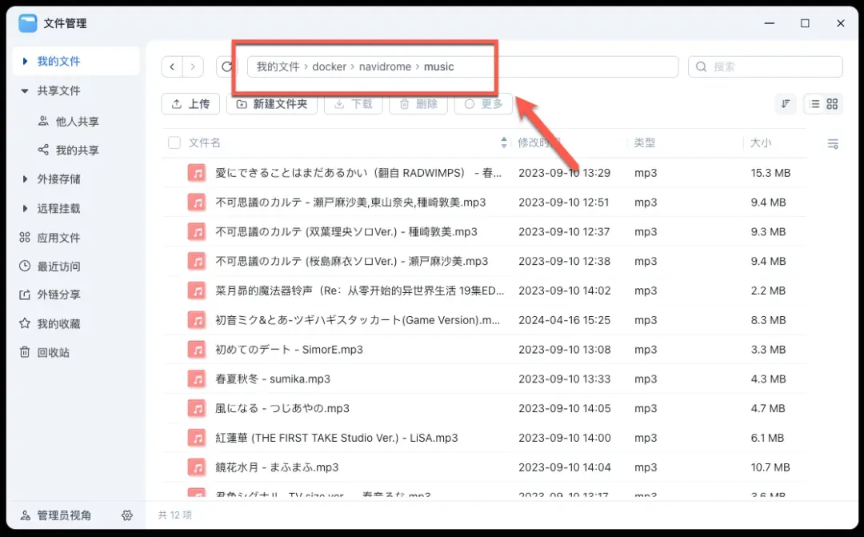Expand the 外接存储 tree item
This screenshot has width=864, height=537.
coord(26,179)
